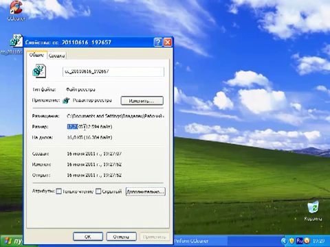Toggle the Скрытый checkbox
The image size is (330, 247).
pyautogui.click(x=98, y=191)
